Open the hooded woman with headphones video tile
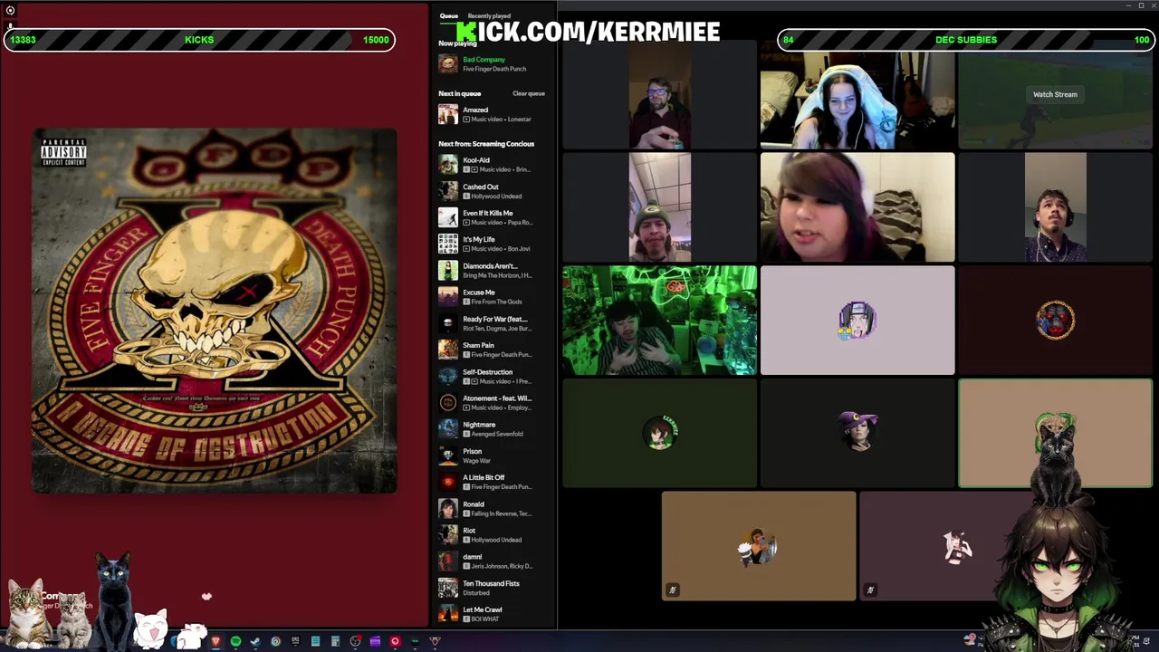This screenshot has height=652, width=1159. pyautogui.click(x=857, y=96)
